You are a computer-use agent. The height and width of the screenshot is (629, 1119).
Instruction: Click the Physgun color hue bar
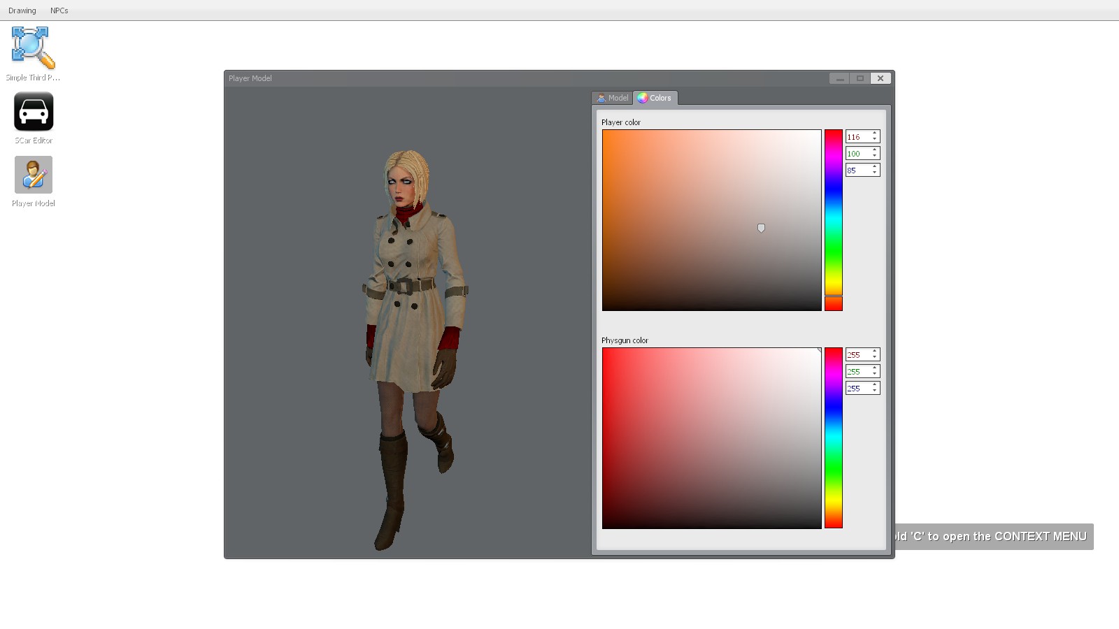833,438
